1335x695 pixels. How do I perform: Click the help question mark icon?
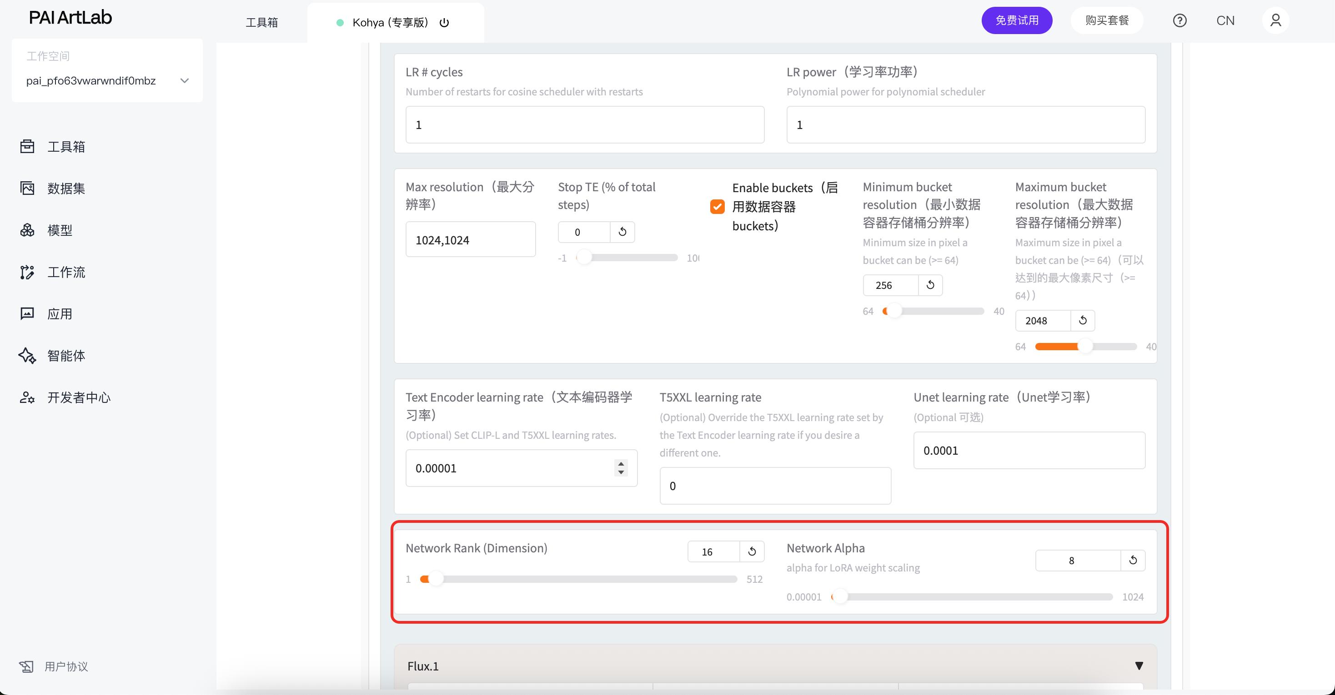pos(1179,21)
